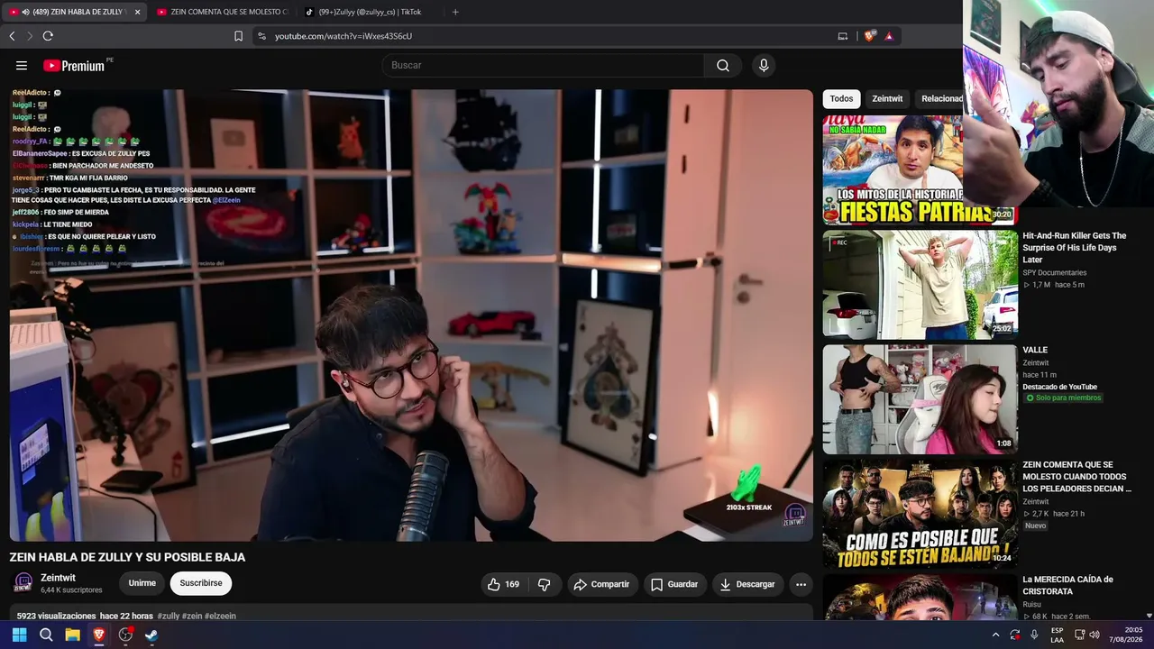Click the microphone icon in the system tray
This screenshot has width=1154, height=649.
point(1034,635)
